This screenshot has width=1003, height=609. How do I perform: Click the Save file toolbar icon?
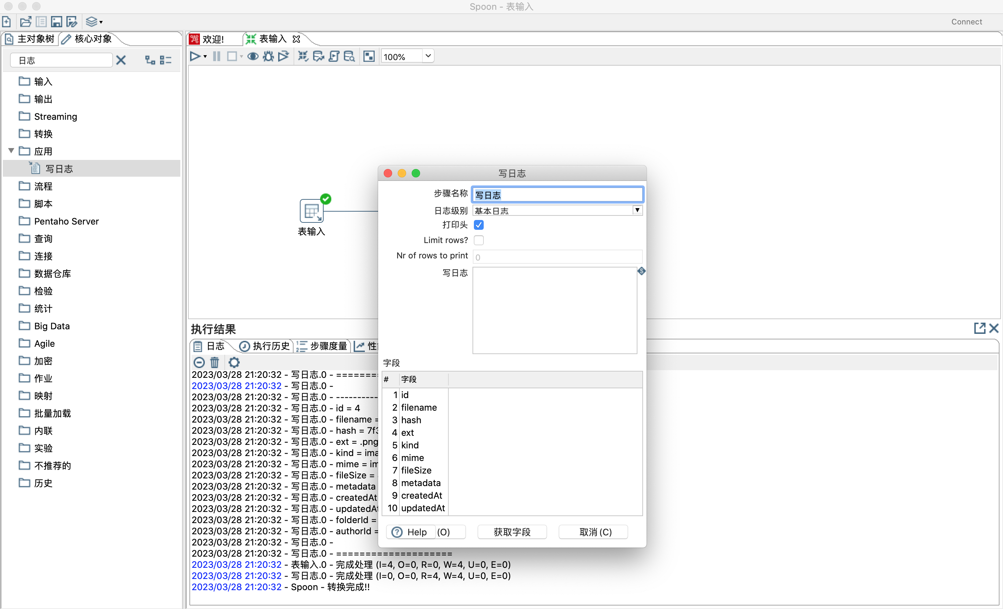57,22
